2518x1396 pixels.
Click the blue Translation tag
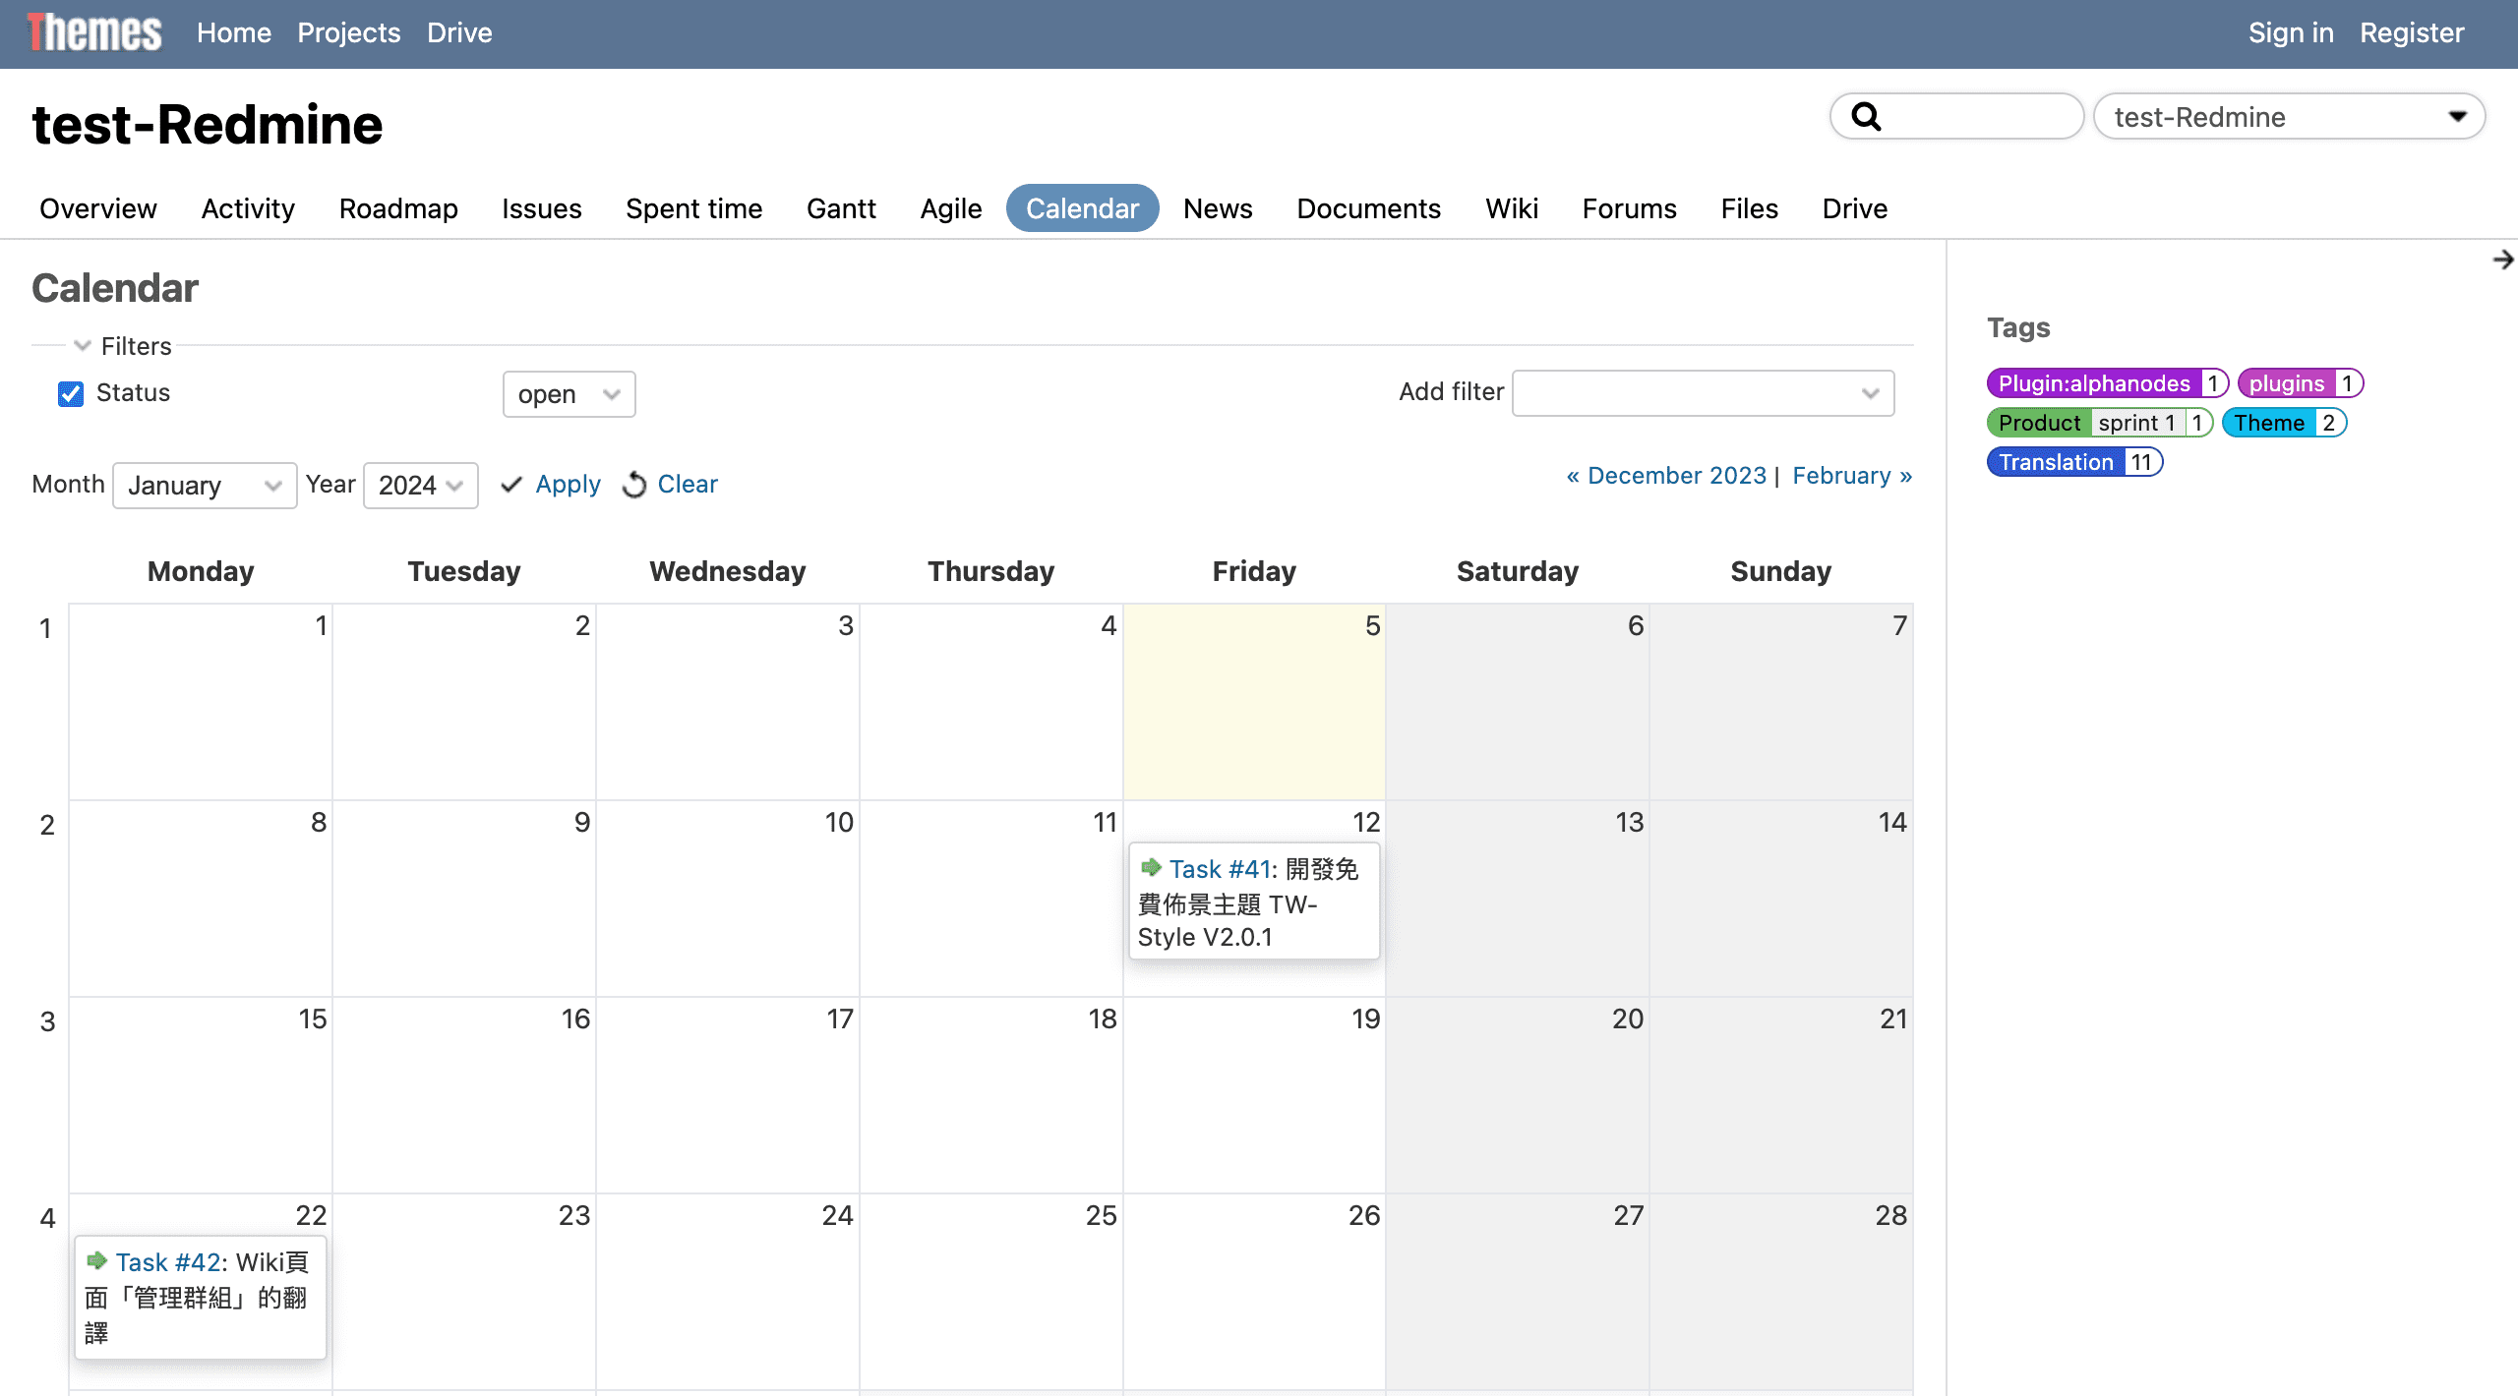tap(2055, 462)
